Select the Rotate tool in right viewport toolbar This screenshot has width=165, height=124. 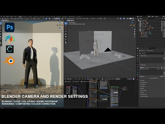coord(66,31)
